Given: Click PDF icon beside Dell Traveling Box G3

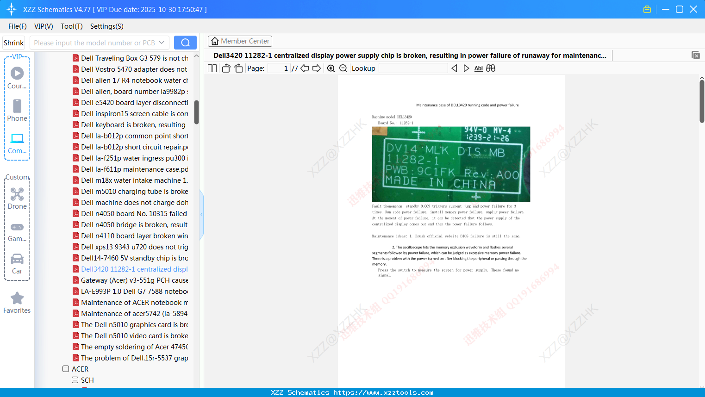Looking at the screenshot, I should tap(76, 58).
